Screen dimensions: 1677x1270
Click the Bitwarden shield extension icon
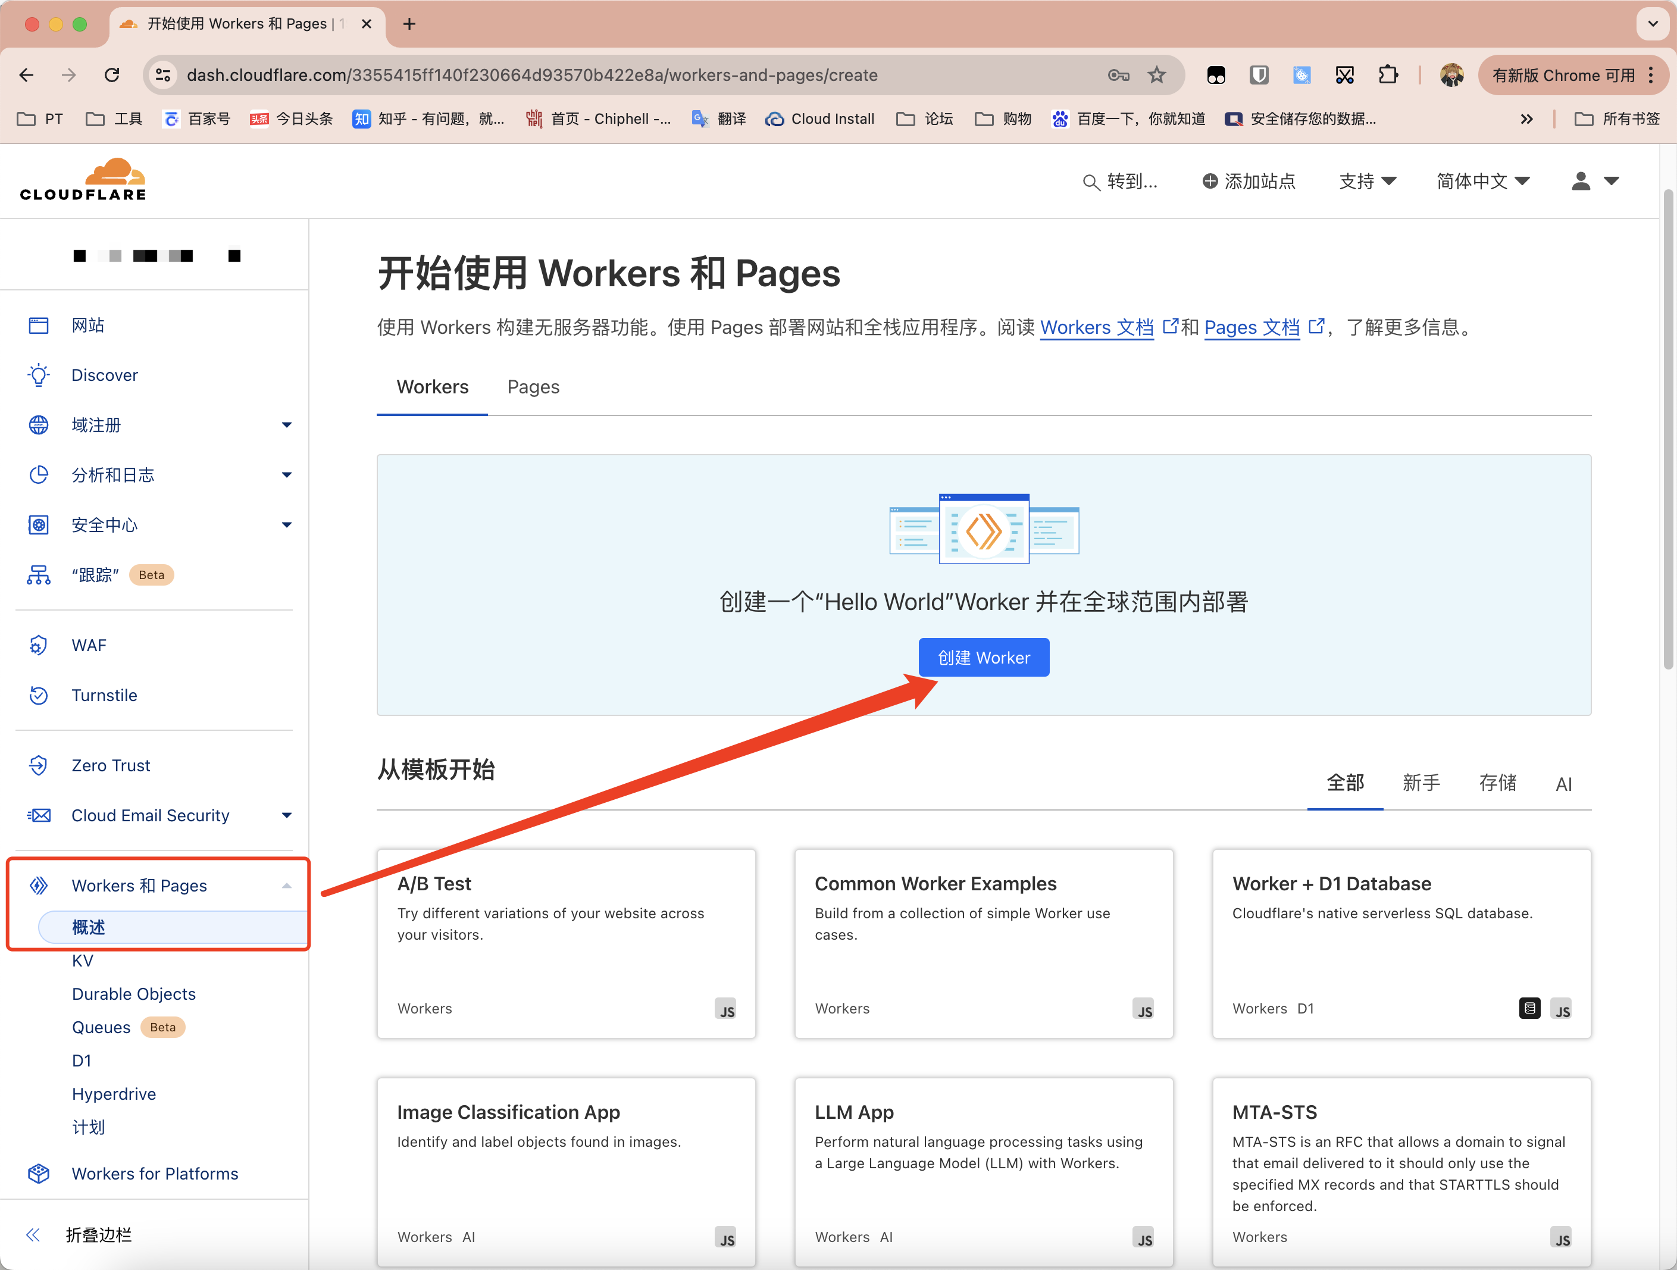point(1259,75)
